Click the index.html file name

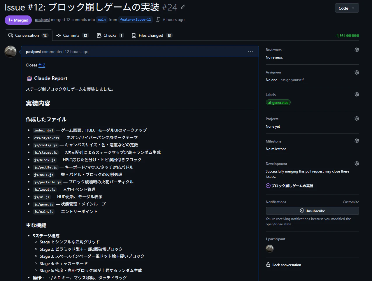(x=44, y=130)
